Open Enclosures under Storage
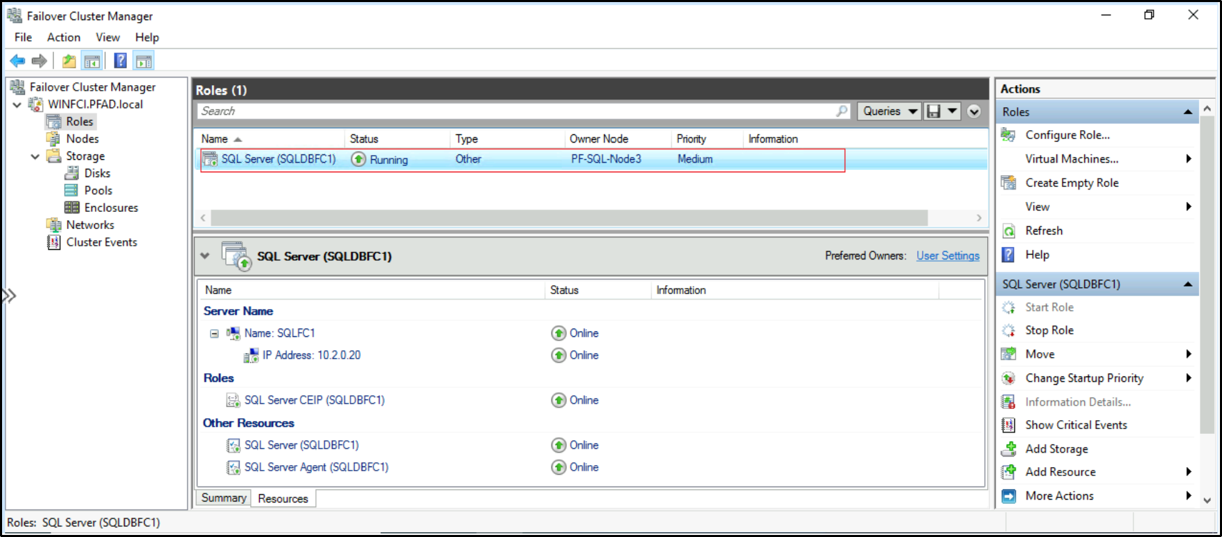The height and width of the screenshot is (537, 1222). [111, 208]
